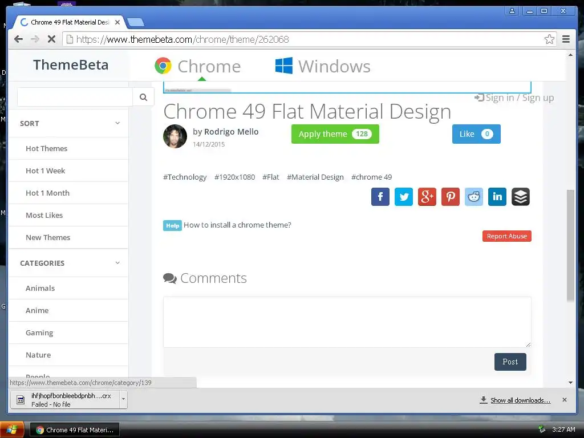Click the 14/12/2015 date text

click(x=209, y=144)
